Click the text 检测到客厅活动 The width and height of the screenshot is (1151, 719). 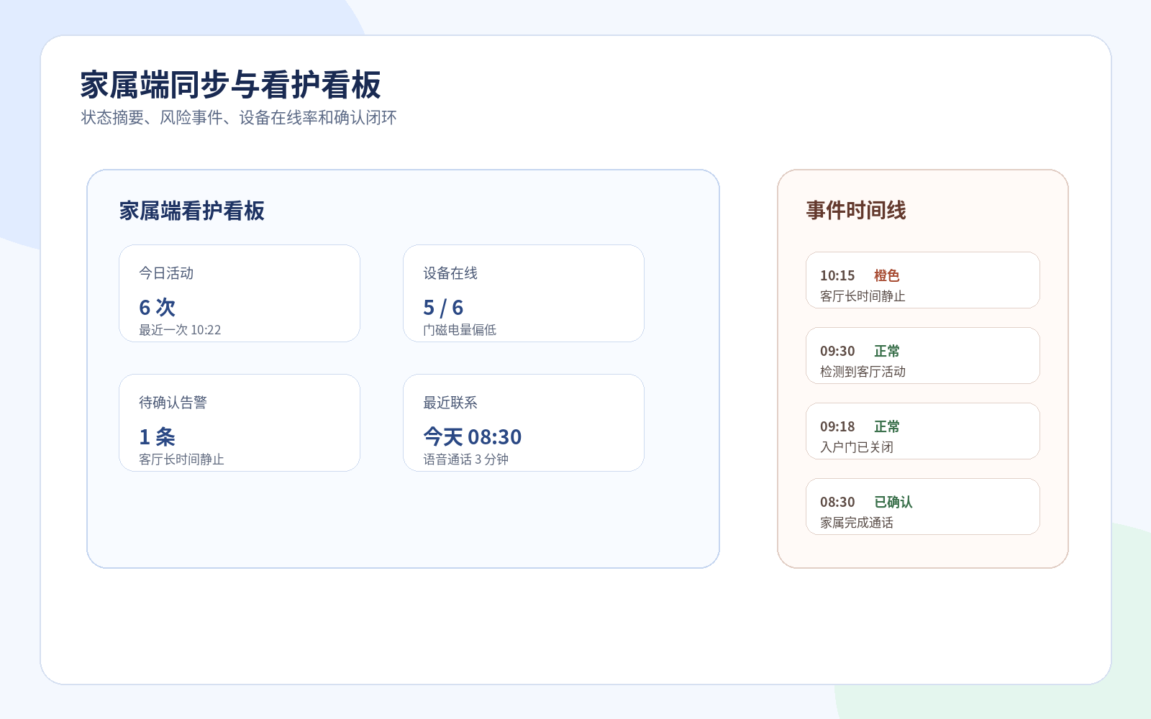pos(863,371)
